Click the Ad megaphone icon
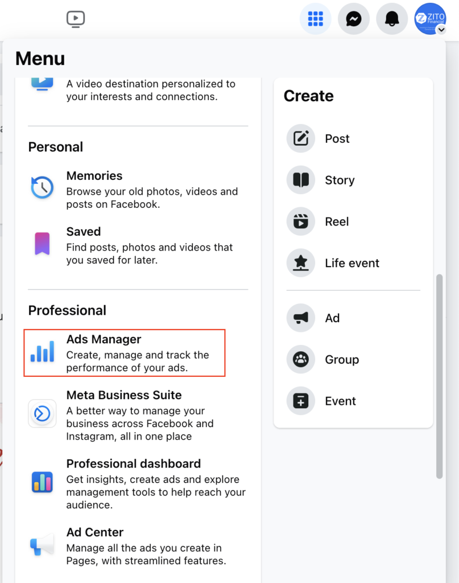Viewport: 459px width, 583px height. [301, 318]
